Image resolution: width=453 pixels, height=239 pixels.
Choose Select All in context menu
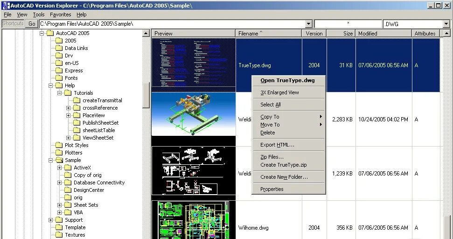pyautogui.click(x=289, y=105)
